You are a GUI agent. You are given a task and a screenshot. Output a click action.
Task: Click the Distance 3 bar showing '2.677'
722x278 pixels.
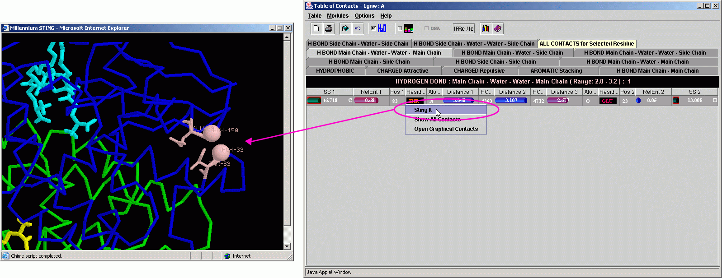coord(558,101)
